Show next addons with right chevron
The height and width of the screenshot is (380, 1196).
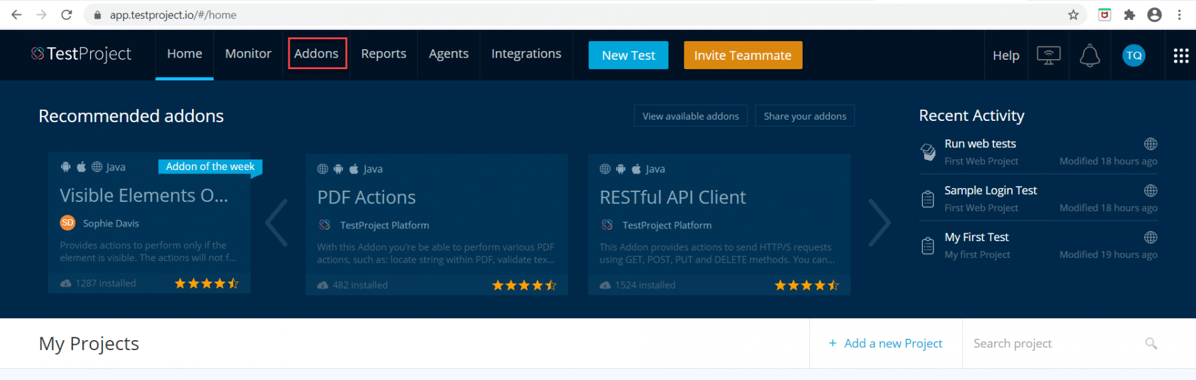[880, 223]
